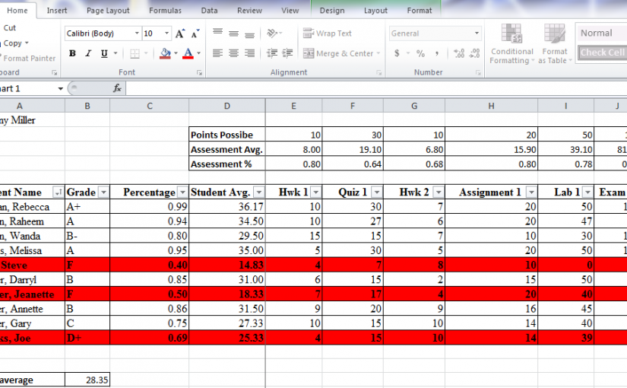The width and height of the screenshot is (627, 388).
Task: Open the Formulas ribbon tab
Action: click(x=165, y=11)
